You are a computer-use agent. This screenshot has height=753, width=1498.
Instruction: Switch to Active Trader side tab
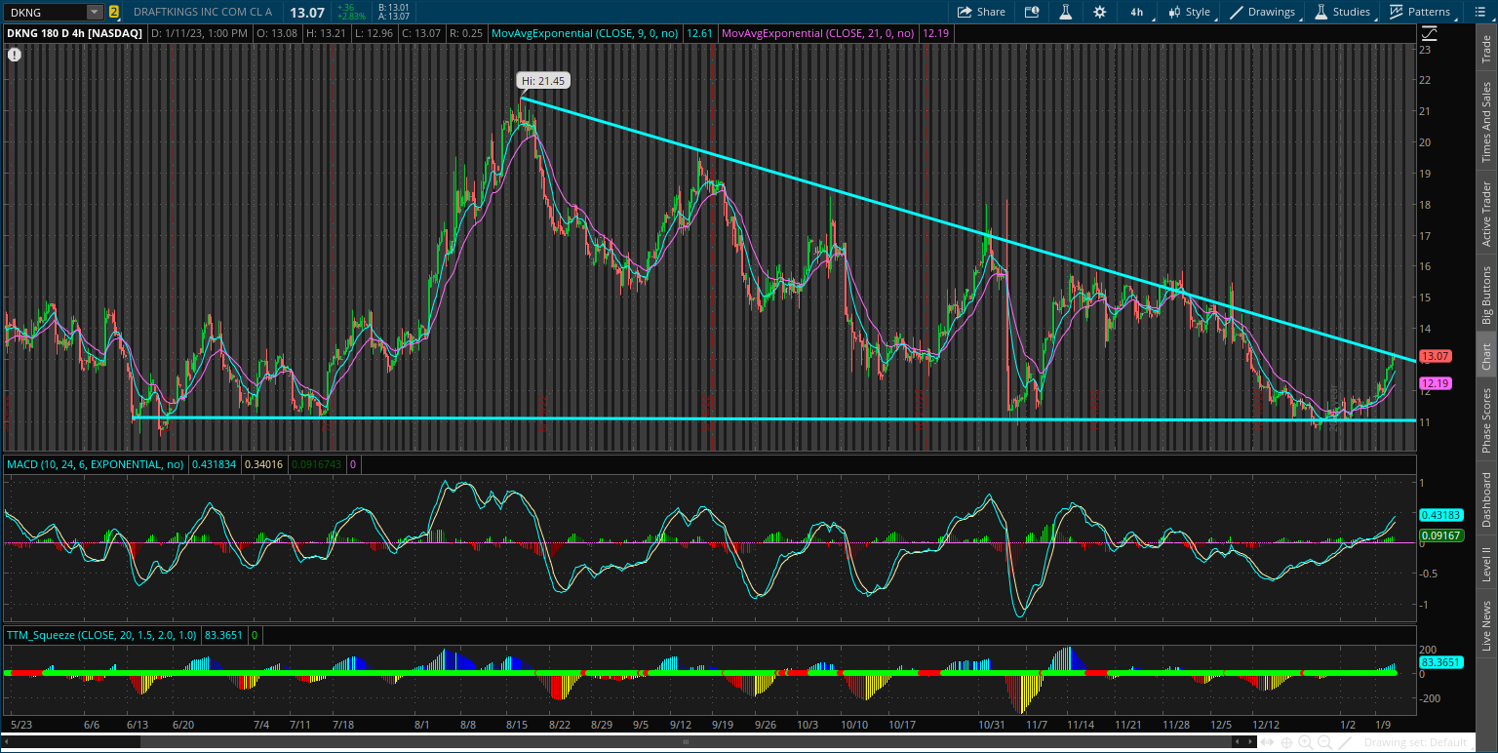[x=1486, y=214]
